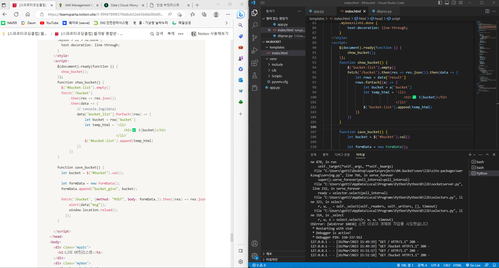Open the terminal launch profile dropdown

pyautogui.click(x=474, y=155)
